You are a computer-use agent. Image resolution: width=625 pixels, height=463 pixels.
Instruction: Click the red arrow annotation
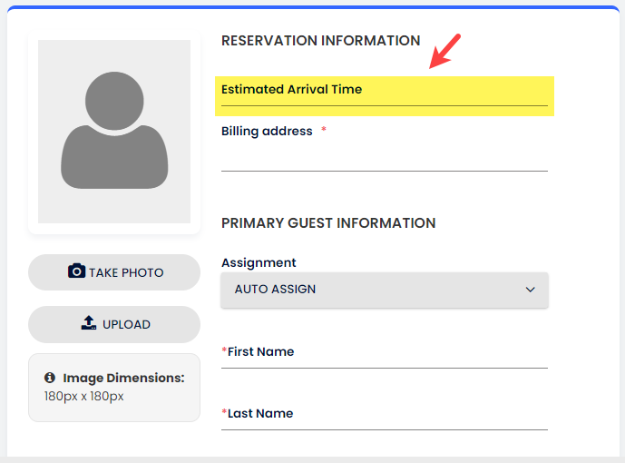pyautogui.click(x=444, y=51)
